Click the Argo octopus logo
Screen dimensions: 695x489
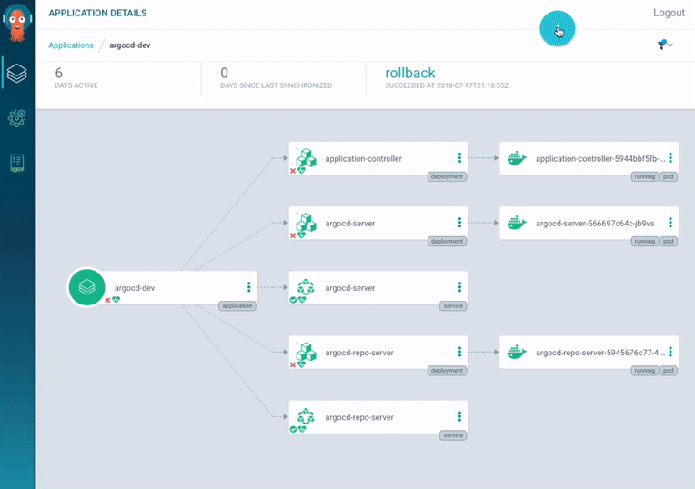(x=17, y=25)
